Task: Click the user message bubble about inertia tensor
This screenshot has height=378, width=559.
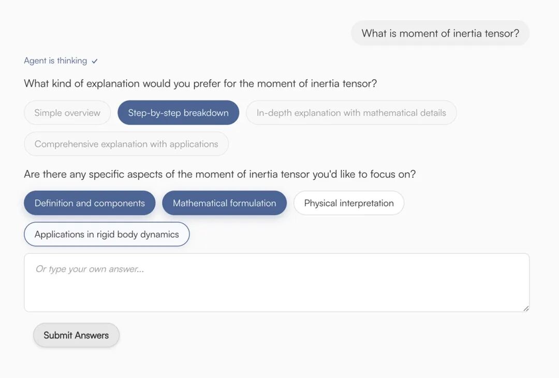Action: 440,33
